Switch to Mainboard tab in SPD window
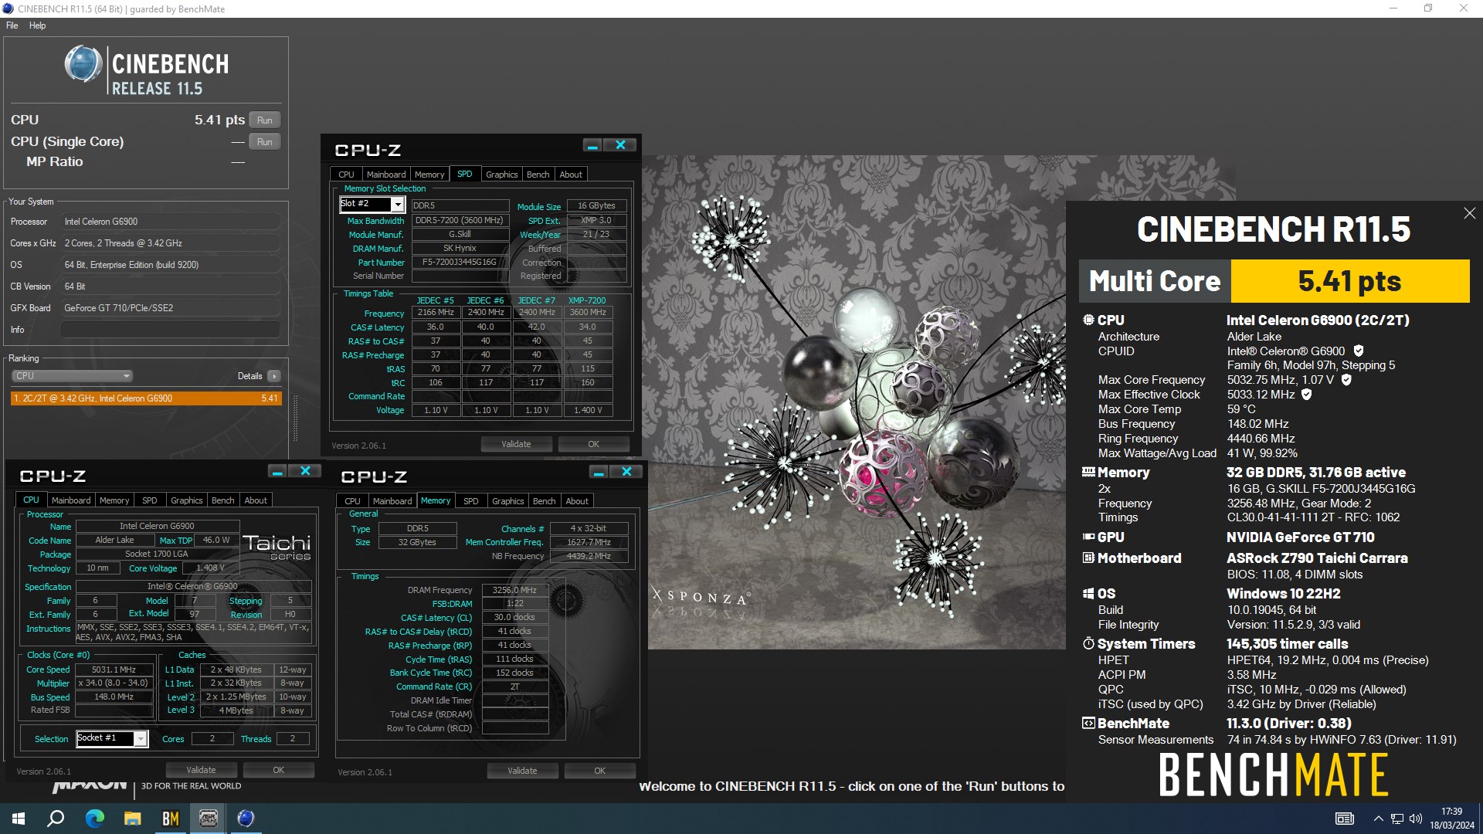The width and height of the screenshot is (1483, 834). (x=385, y=175)
